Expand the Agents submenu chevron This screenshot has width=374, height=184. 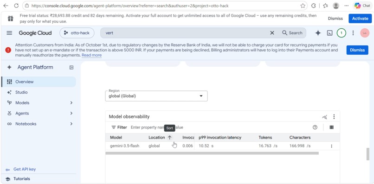point(71,113)
